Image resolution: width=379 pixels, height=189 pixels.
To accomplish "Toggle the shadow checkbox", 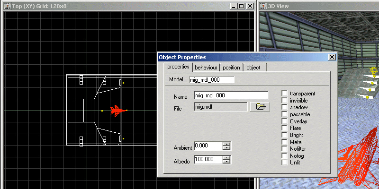I will point(284,107).
